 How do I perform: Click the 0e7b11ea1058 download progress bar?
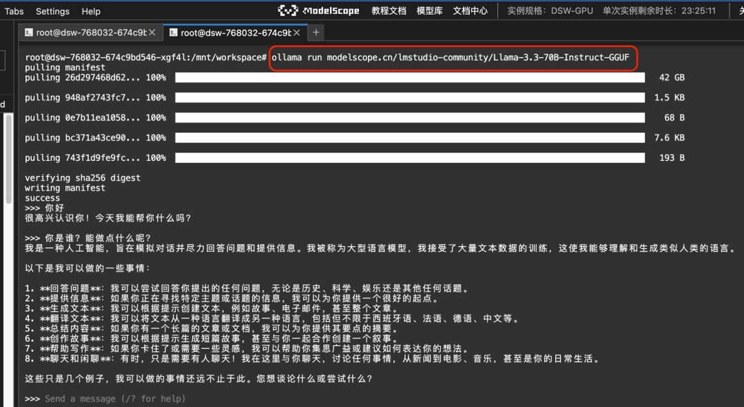pyautogui.click(x=410, y=118)
